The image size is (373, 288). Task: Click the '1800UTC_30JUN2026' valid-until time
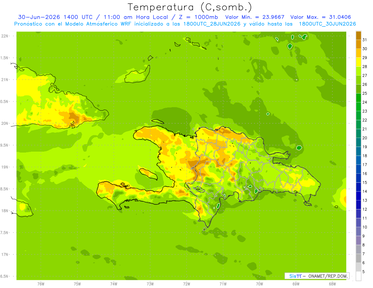327,24
